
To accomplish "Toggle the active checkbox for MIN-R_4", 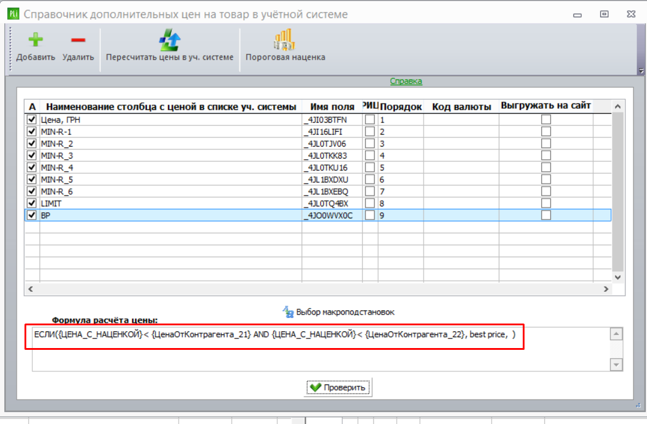I will 31,167.
